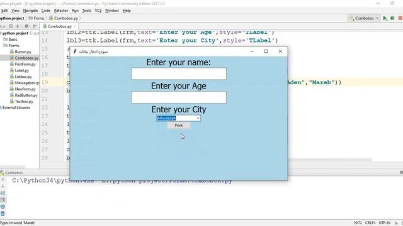Click the selected city text in combobox

point(166,118)
